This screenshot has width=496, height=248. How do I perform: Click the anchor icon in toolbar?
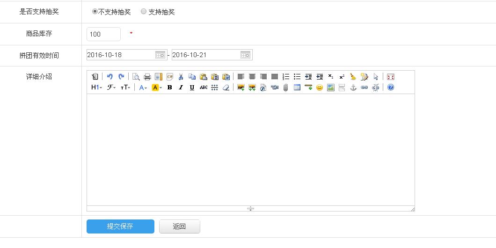click(353, 88)
